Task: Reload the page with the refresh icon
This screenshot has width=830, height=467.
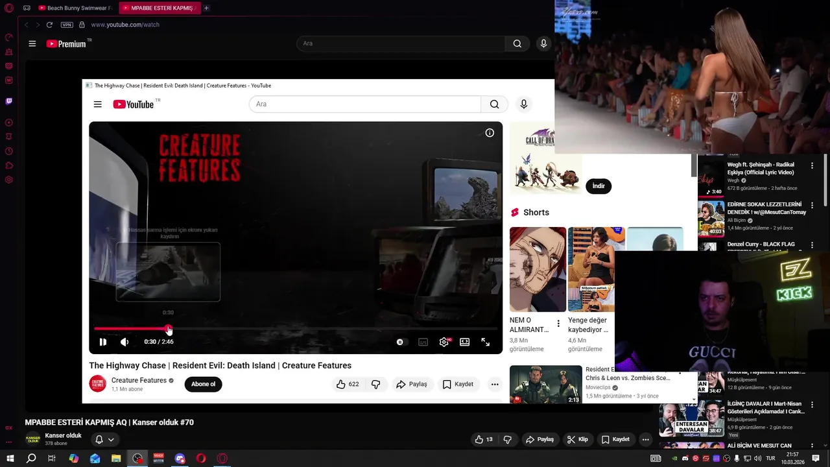Action: (49, 25)
